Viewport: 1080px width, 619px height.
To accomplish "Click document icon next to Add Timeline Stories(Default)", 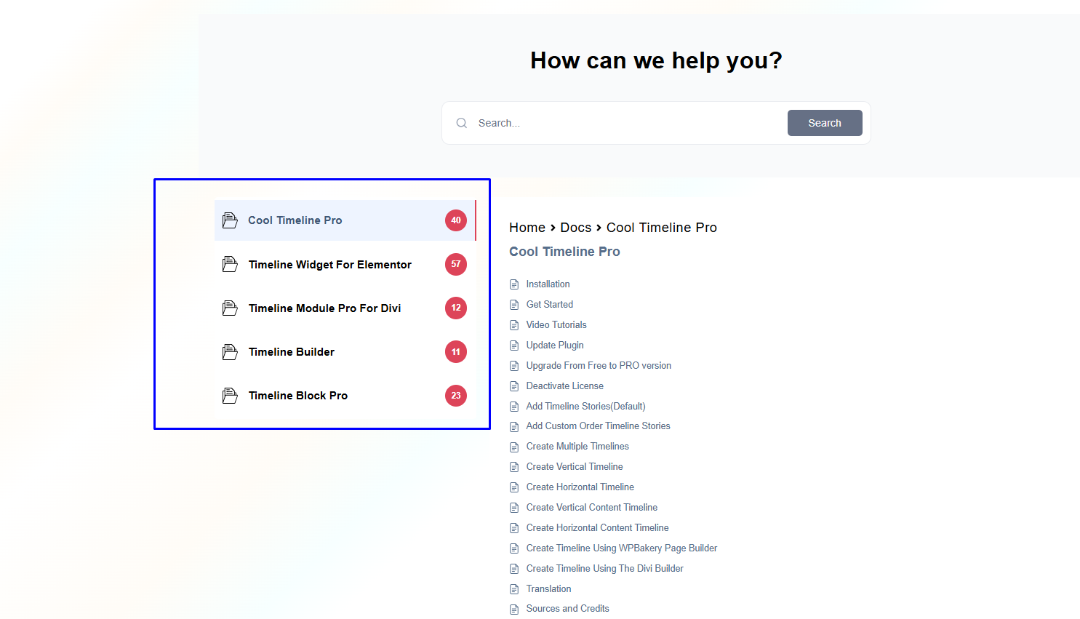I will [x=514, y=407].
